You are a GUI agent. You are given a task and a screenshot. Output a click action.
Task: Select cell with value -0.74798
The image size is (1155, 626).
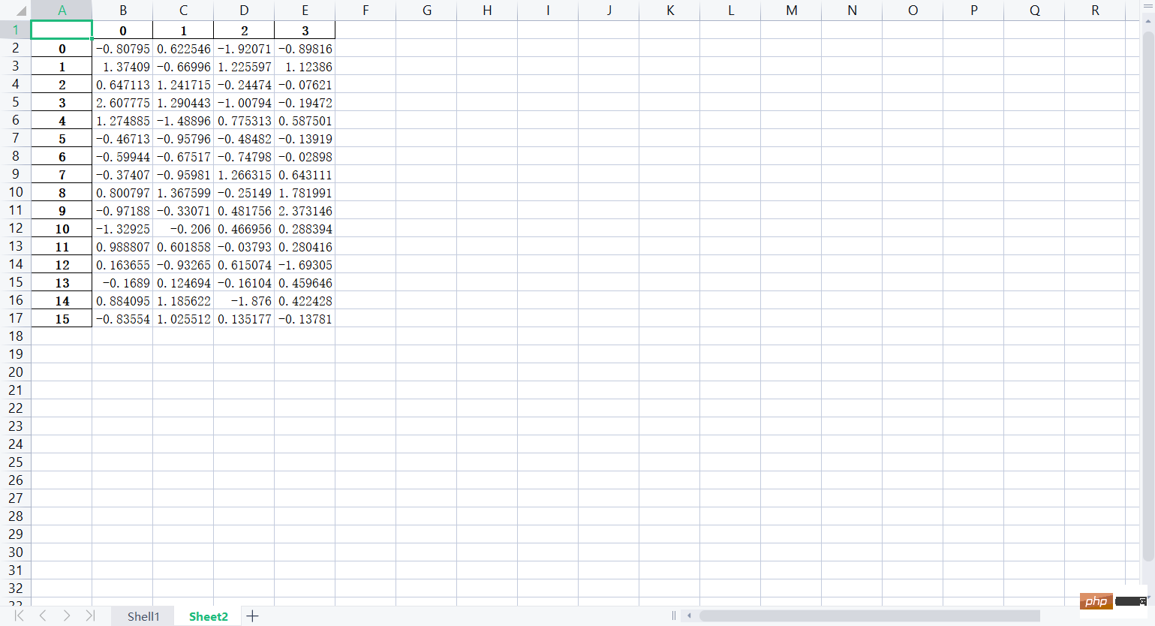(245, 157)
